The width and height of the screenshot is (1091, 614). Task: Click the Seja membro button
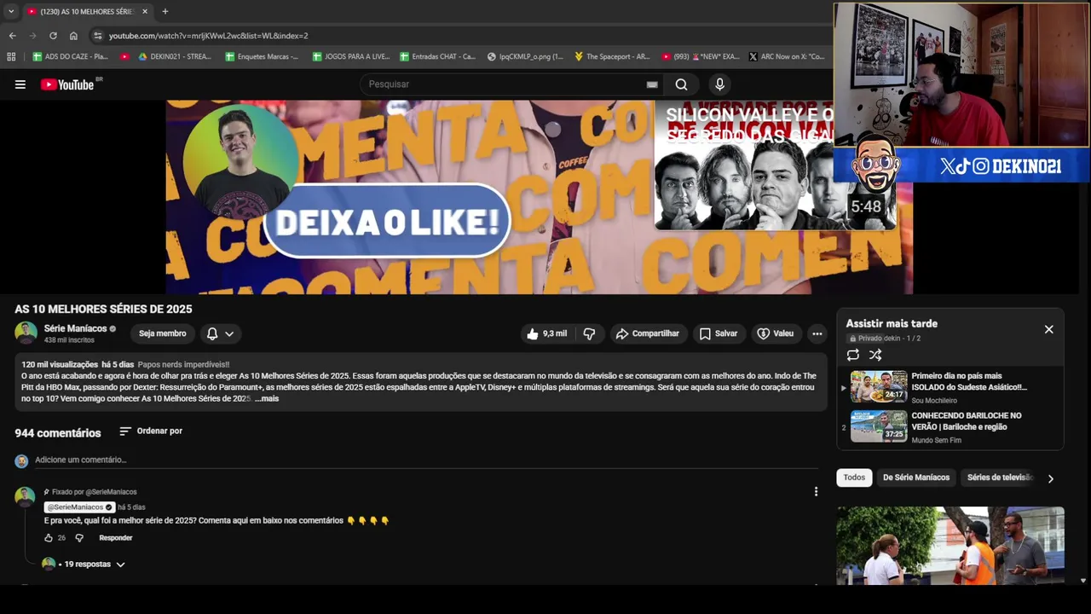pyautogui.click(x=162, y=333)
